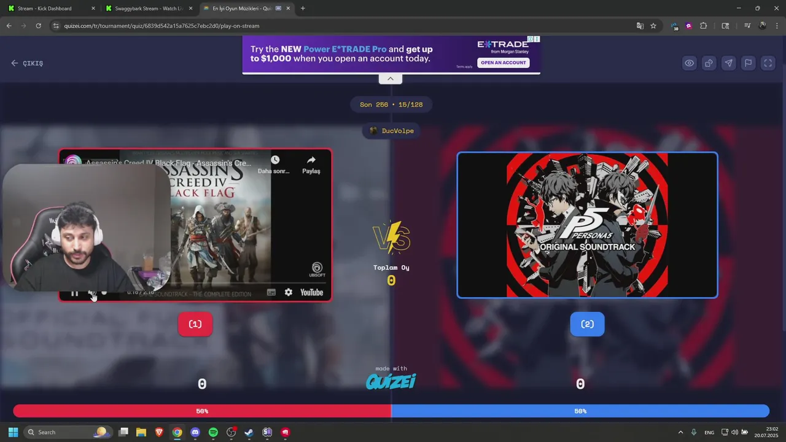Click the Son 256 • 15/128 round label
Viewport: 786px width, 442px height.
coord(391,104)
